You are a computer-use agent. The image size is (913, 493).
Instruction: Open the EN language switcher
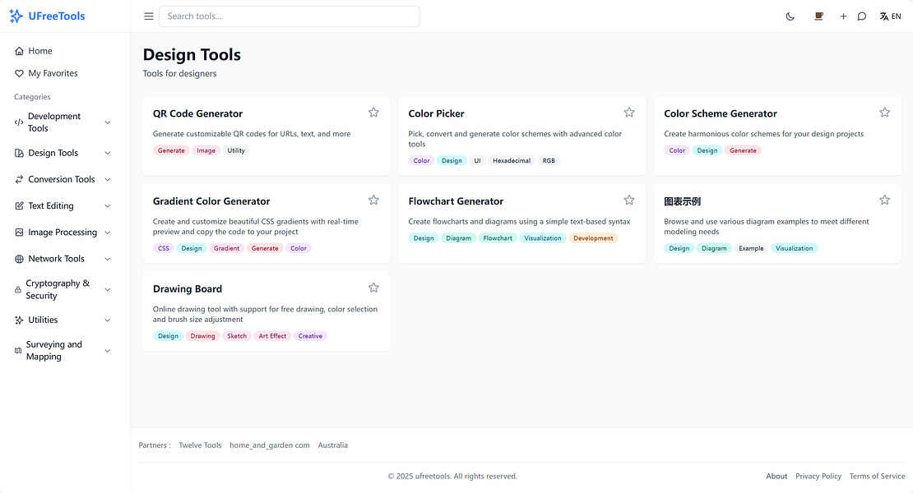pyautogui.click(x=891, y=16)
